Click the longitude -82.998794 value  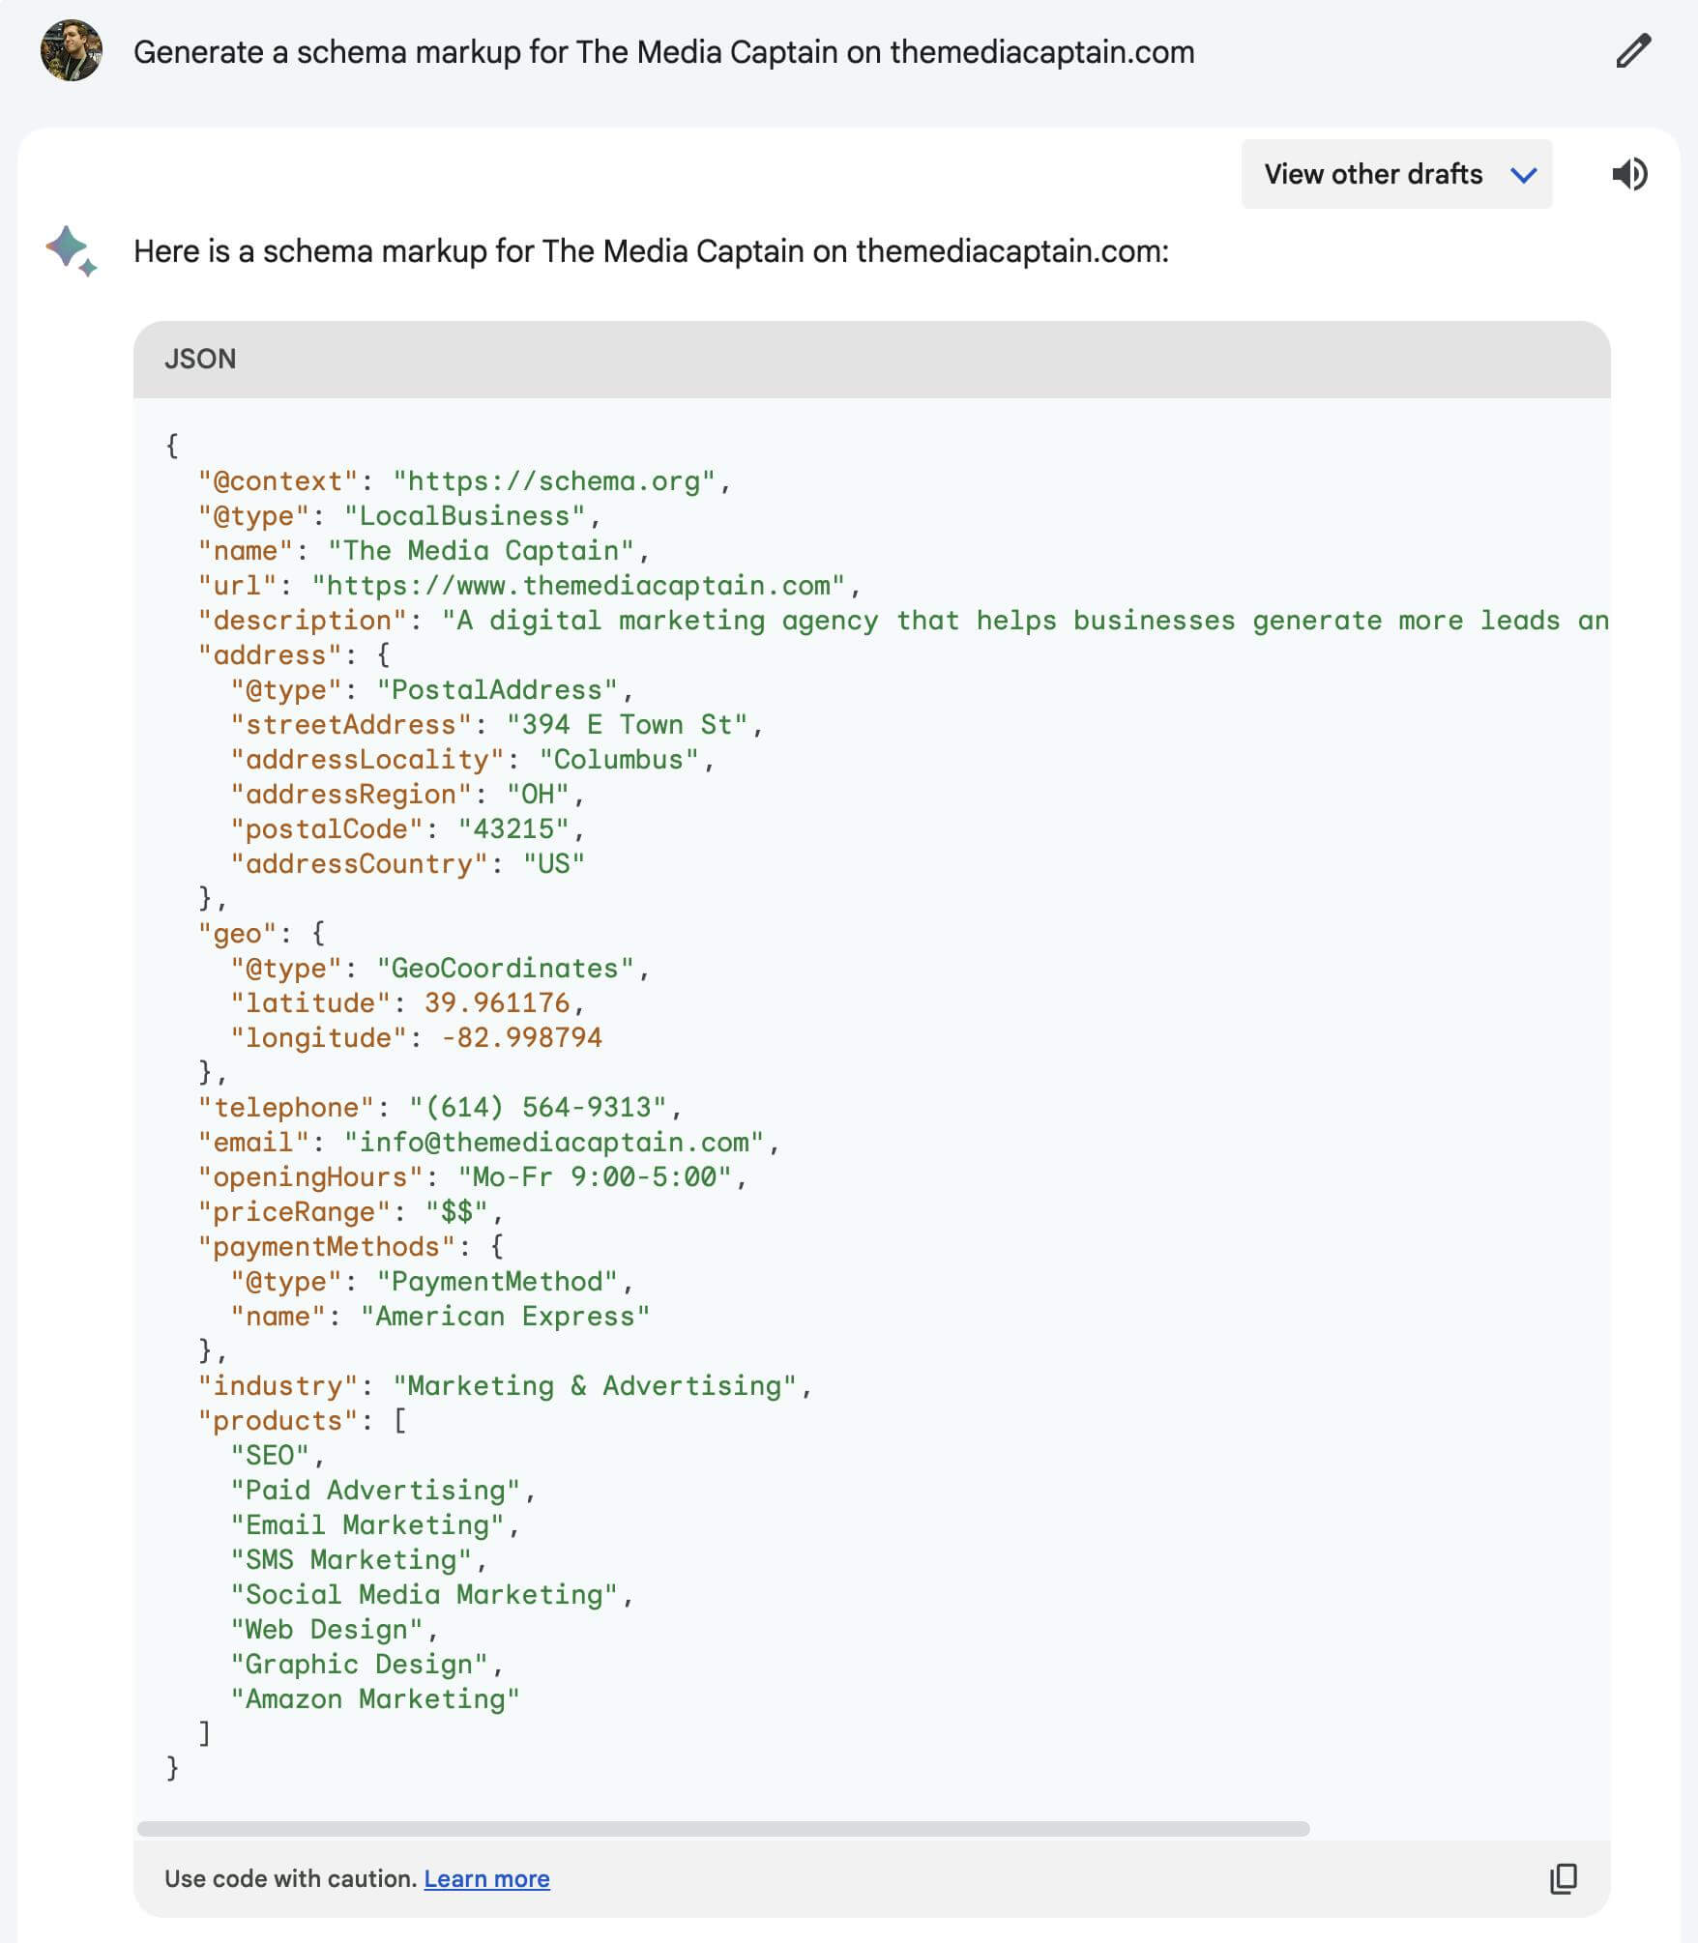(521, 1038)
